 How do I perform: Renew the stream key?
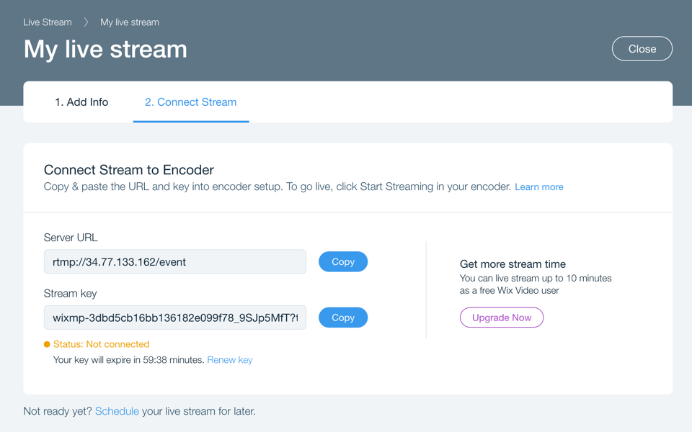point(229,360)
